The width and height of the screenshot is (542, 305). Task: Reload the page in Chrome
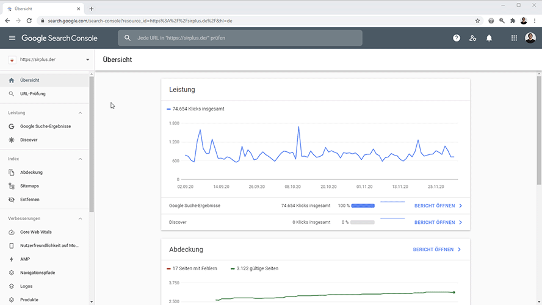point(29,21)
